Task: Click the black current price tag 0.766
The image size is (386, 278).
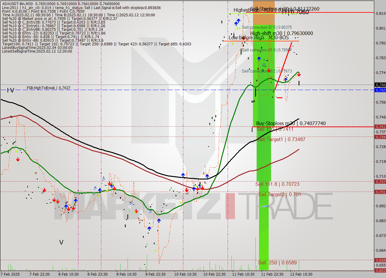Action: click(x=380, y=85)
